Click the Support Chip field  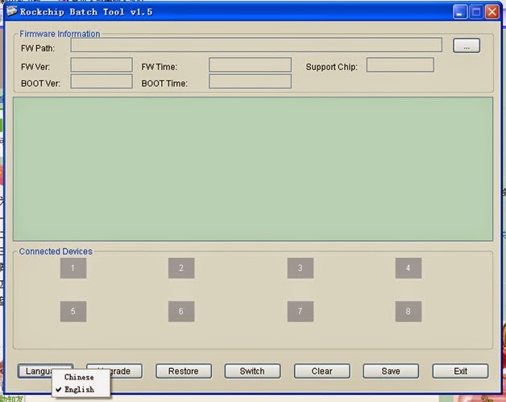(x=400, y=64)
